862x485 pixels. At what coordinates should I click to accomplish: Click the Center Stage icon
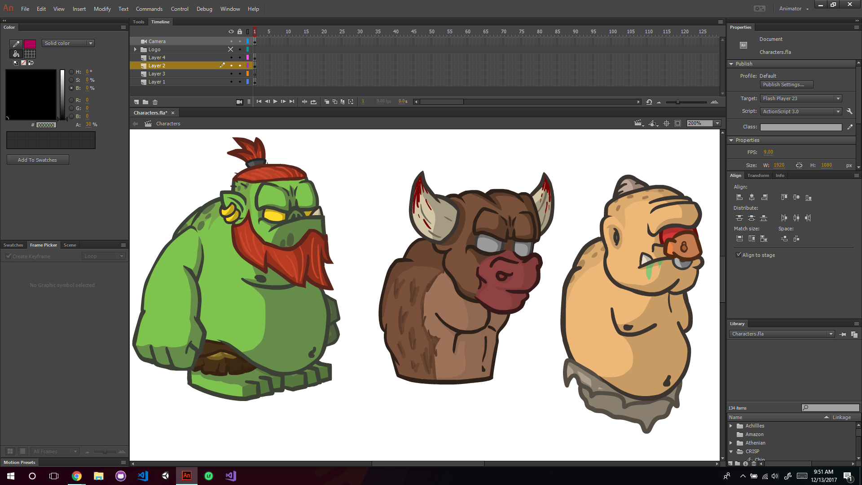click(x=666, y=123)
